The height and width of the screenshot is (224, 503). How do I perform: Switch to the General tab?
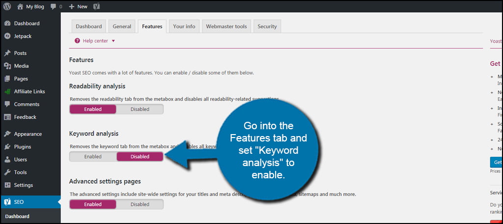click(x=122, y=27)
